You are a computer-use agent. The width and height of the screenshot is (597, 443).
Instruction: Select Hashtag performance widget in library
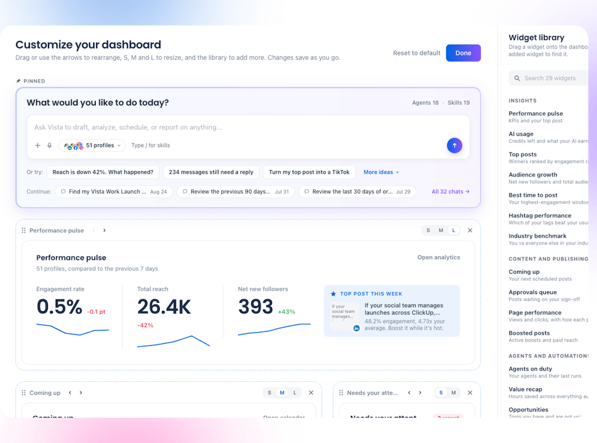[x=548, y=219]
